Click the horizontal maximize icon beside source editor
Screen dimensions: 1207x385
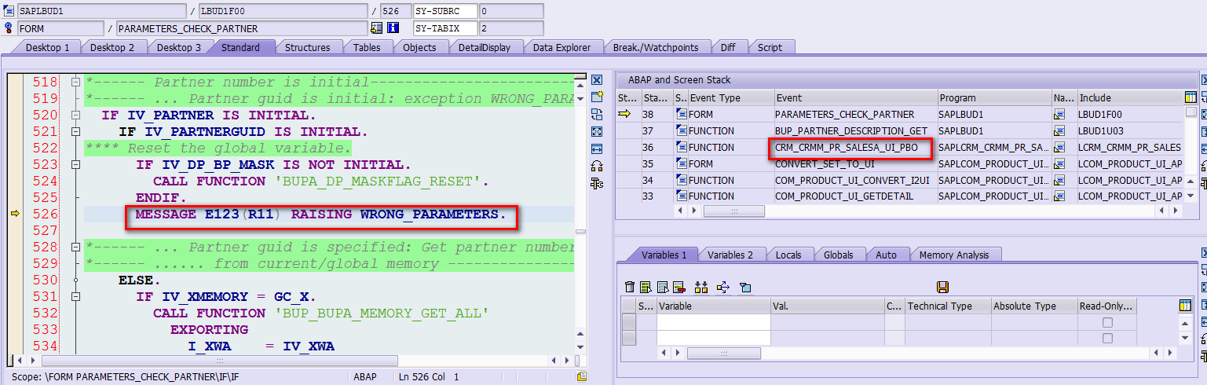point(597,148)
